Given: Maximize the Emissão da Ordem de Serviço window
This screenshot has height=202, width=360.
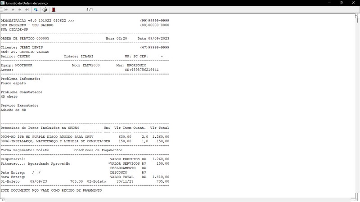Looking at the screenshot, I should (341, 3).
